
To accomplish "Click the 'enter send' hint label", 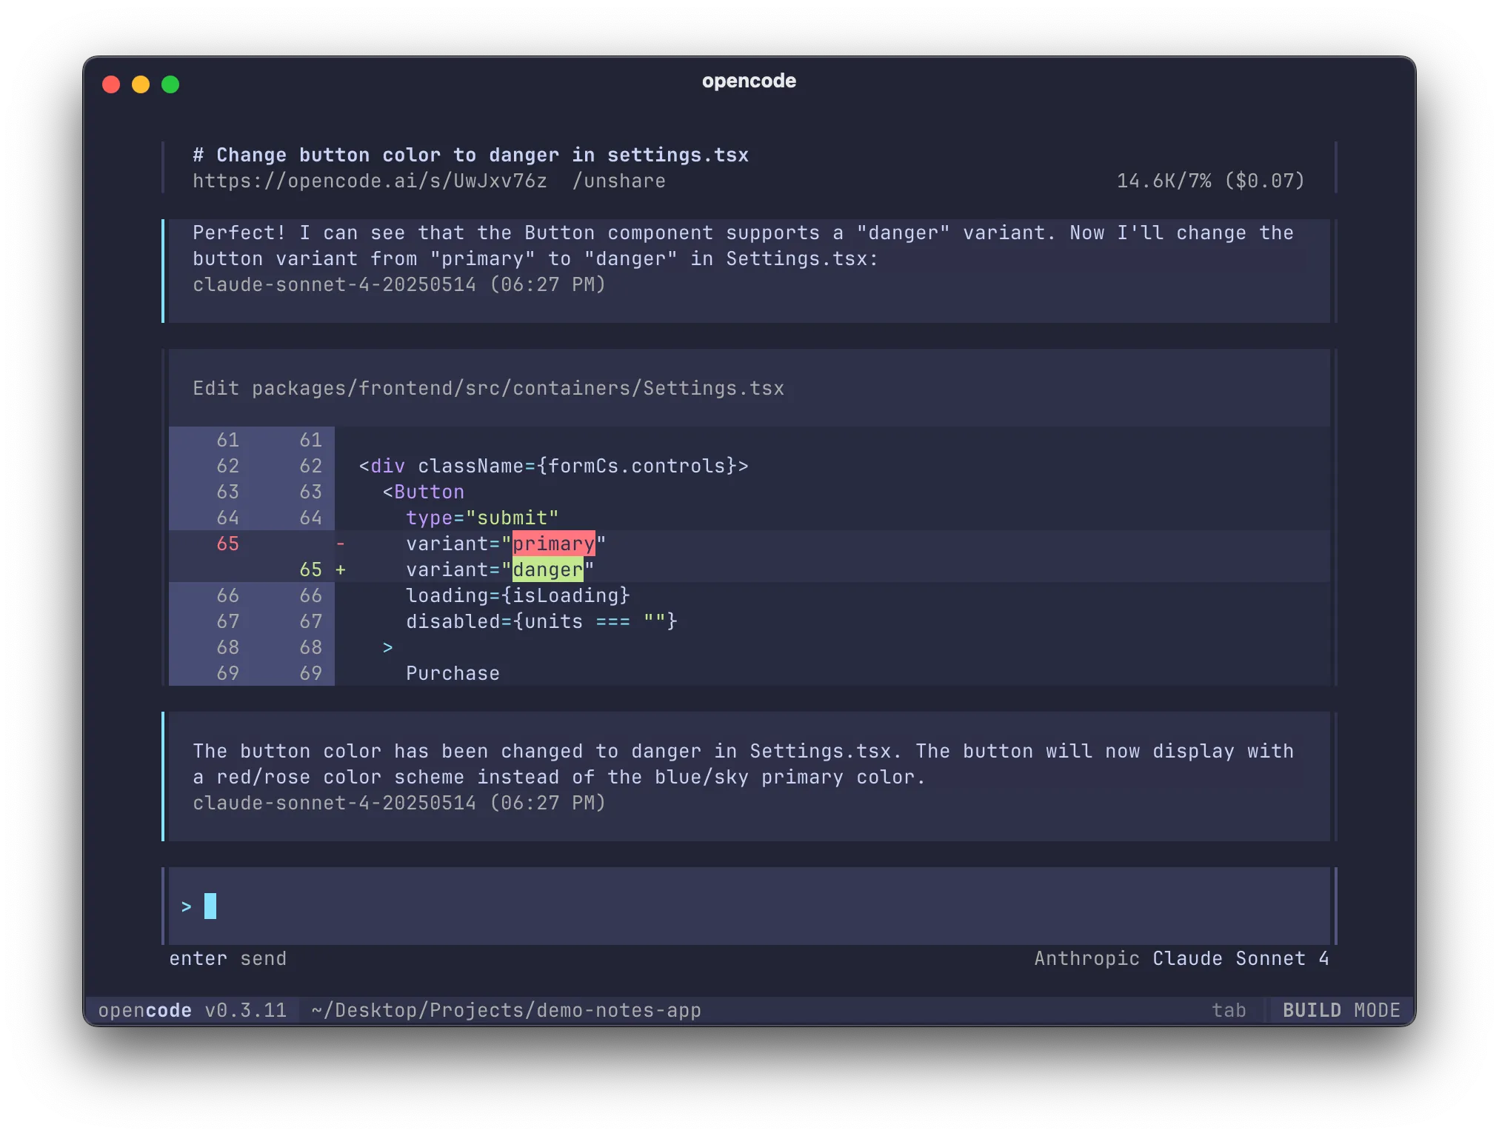I will tap(227, 958).
